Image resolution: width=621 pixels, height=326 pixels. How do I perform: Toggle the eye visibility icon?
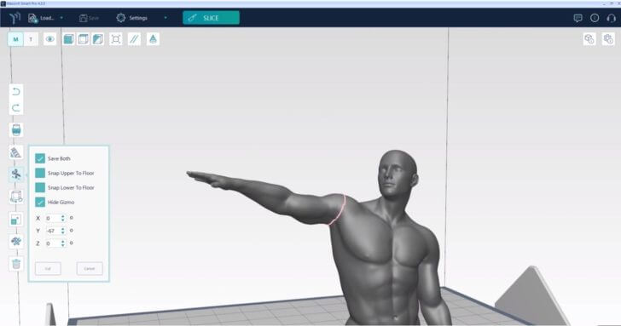coord(49,39)
